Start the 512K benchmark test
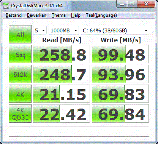Screen dimensions: 158x144 (x=20, y=74)
